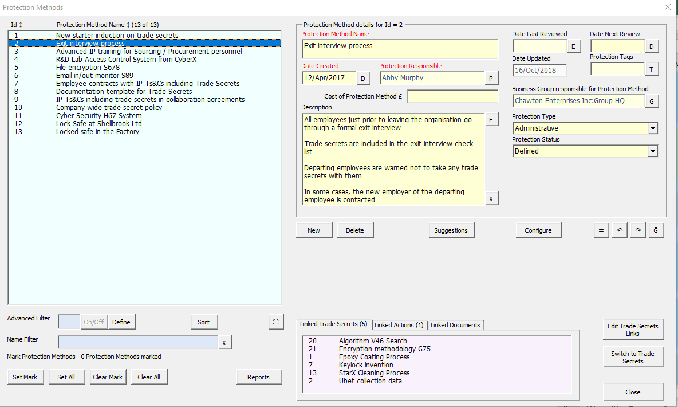Set Mark on selected protection method
Viewport: 678px width, 407px height.
(x=25, y=377)
